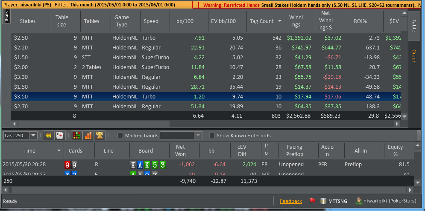This screenshot has height=211, width=425.
Task: Click the niwaribiki player avatar icon
Action: pos(359,201)
